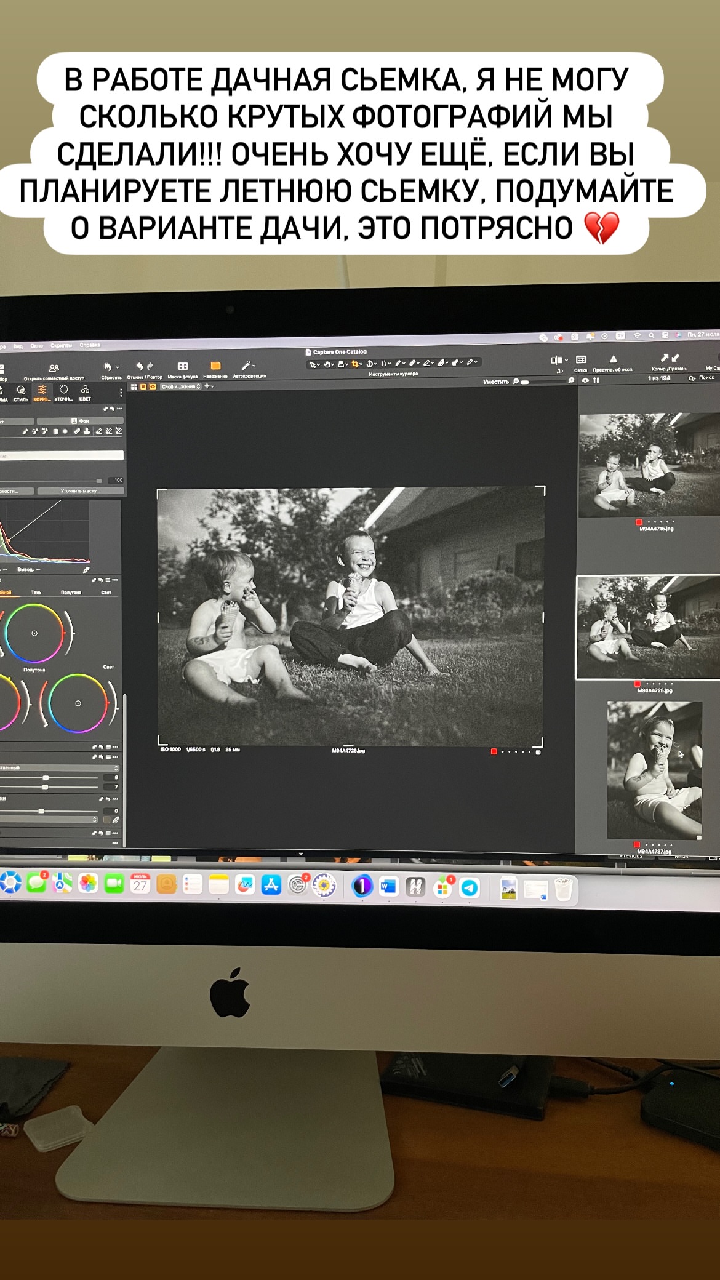Click the plus add-layer dropdown
The height and width of the screenshot is (1280, 720).
click(x=209, y=386)
